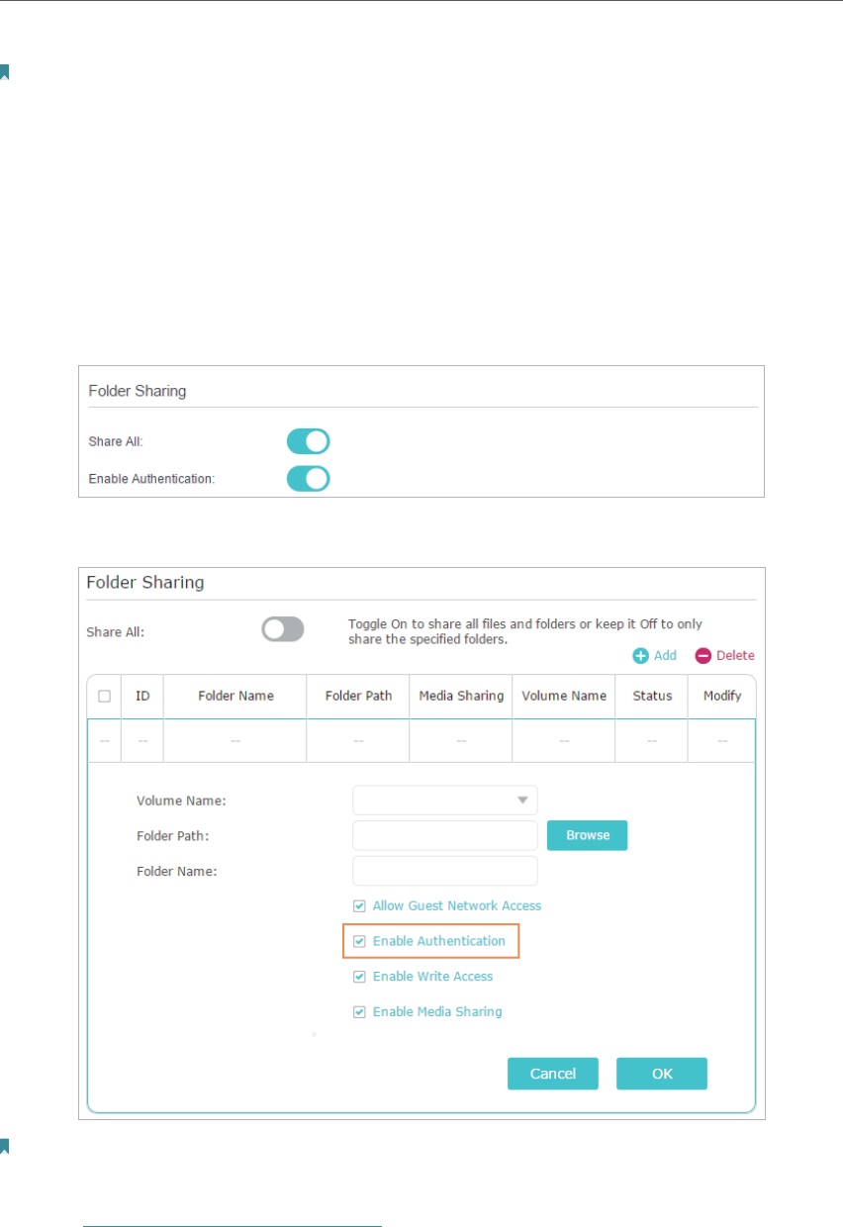Tick the select-all checkbox in table header

(x=105, y=697)
